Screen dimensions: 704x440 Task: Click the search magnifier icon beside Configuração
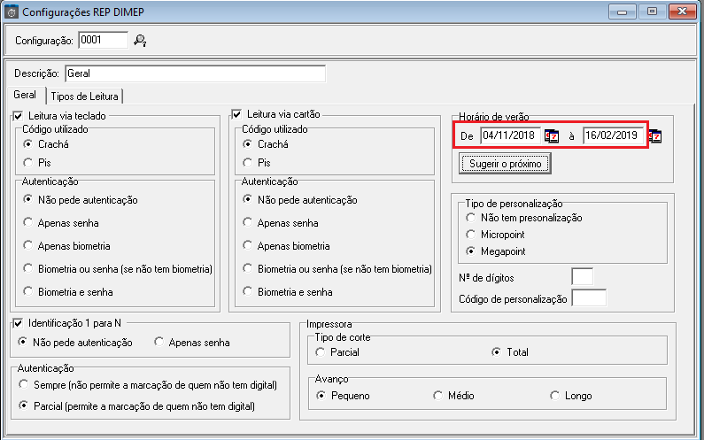click(140, 40)
